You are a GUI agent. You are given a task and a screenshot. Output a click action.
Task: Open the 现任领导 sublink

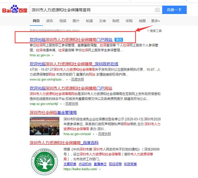115,164
